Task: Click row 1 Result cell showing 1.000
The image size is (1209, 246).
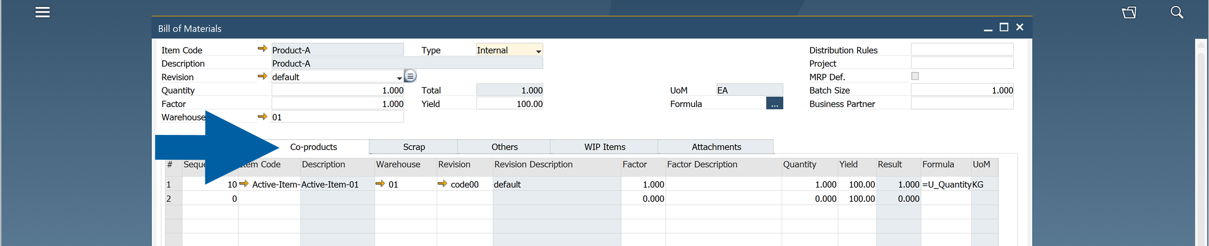Action: 899,184
